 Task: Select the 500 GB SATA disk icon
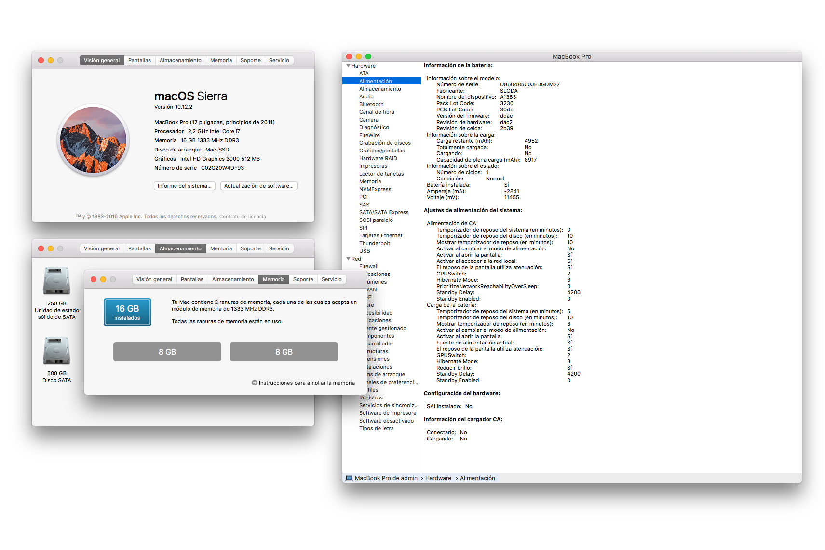[x=57, y=351]
